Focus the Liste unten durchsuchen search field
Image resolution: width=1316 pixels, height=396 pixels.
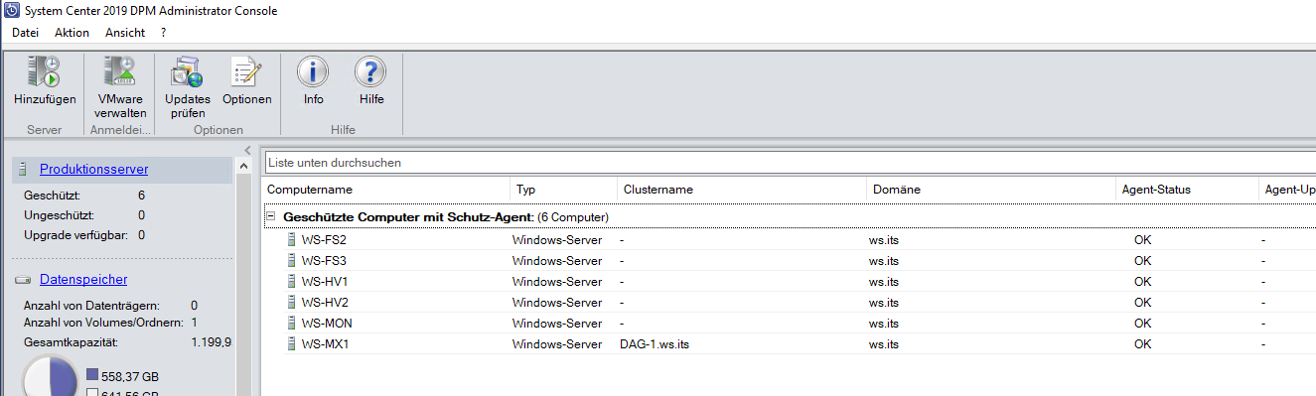(x=790, y=162)
